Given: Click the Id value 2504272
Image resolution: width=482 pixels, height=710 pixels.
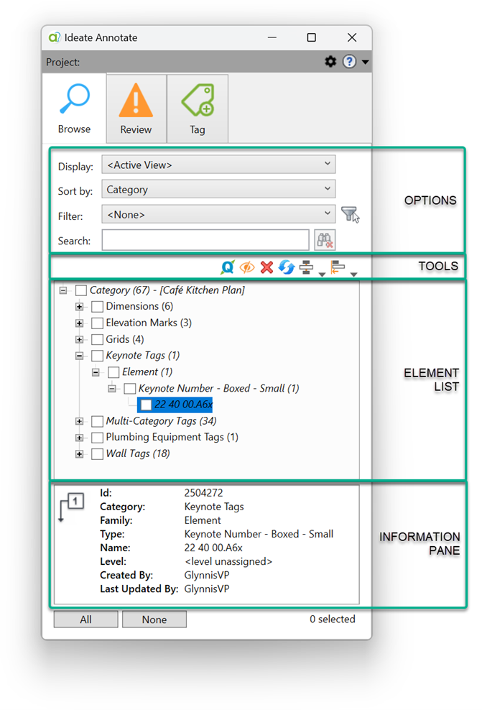Looking at the screenshot, I should tap(204, 493).
